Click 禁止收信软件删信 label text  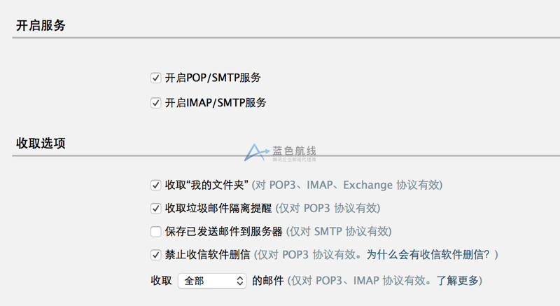(207, 255)
